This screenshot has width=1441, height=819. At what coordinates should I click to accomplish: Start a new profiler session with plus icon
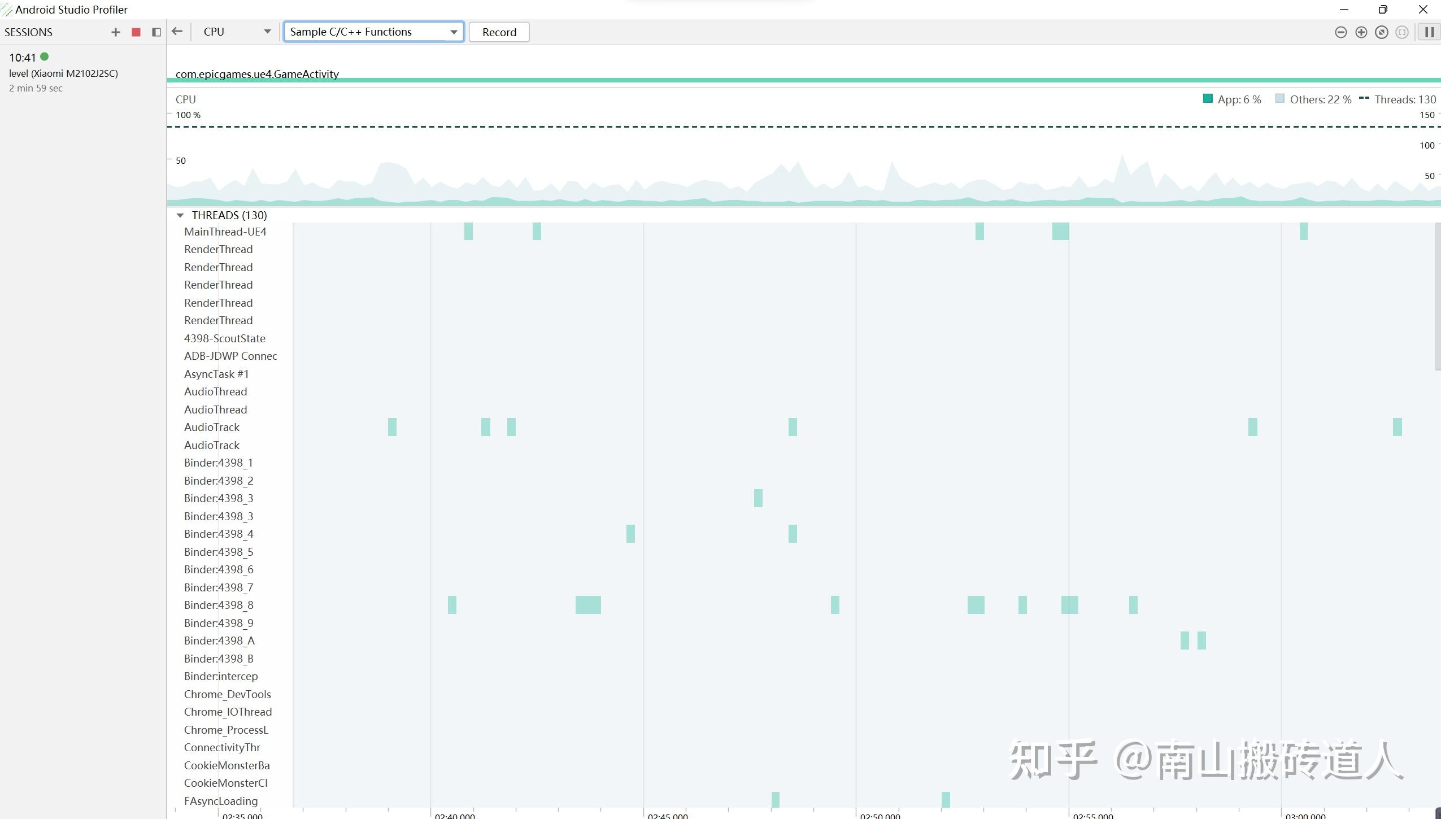pyautogui.click(x=115, y=32)
